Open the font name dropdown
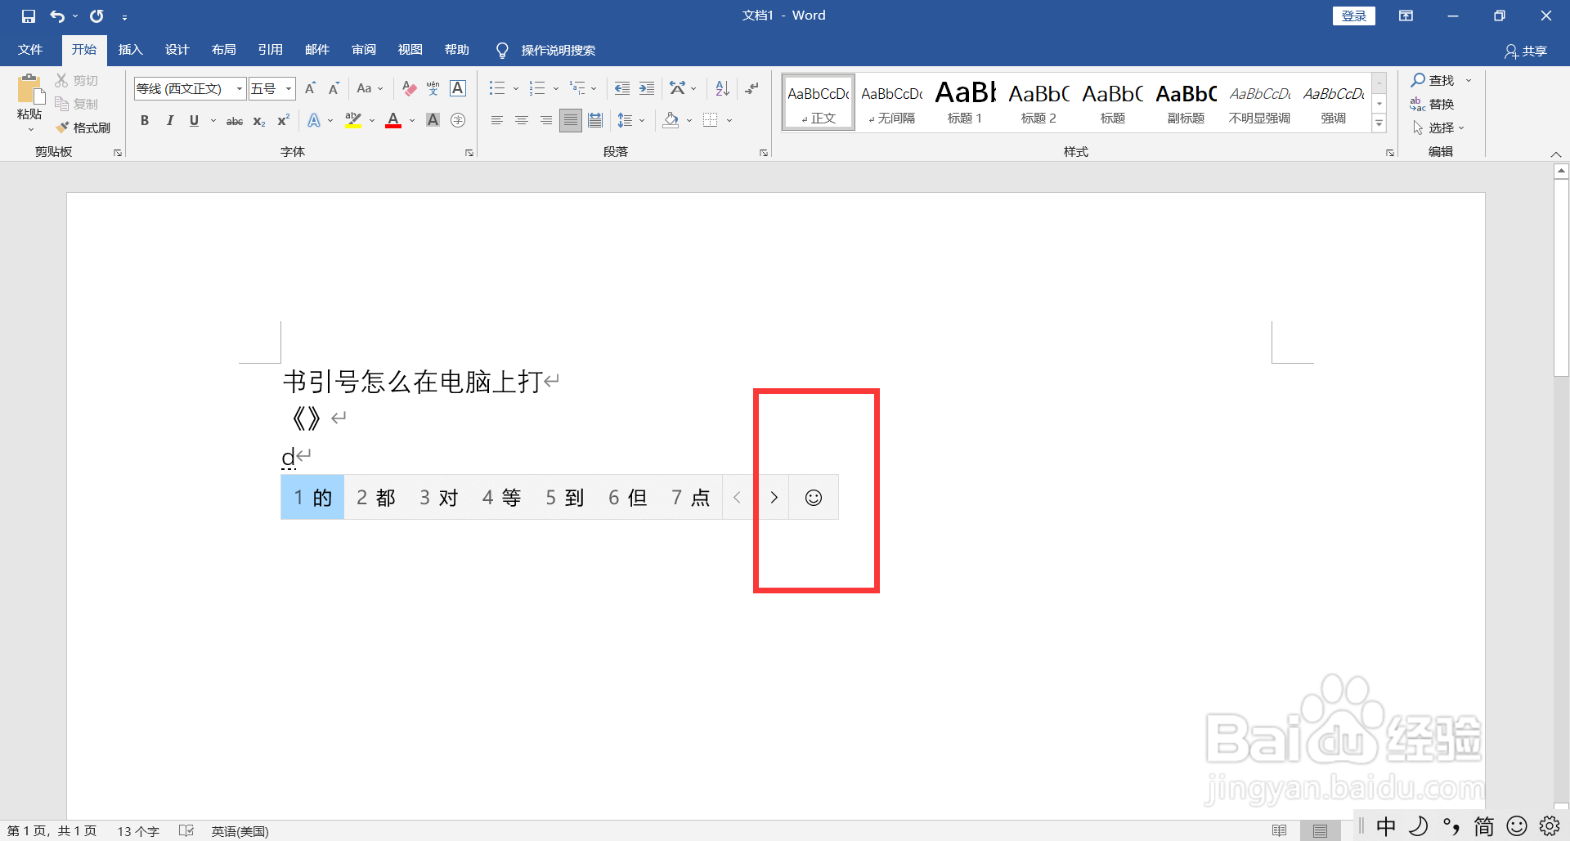This screenshot has width=1570, height=841. pyautogui.click(x=240, y=88)
